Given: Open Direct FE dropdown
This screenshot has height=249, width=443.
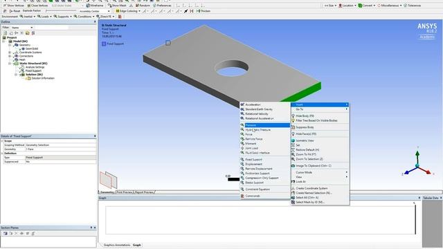Looking at the screenshot, I should coord(105,17).
